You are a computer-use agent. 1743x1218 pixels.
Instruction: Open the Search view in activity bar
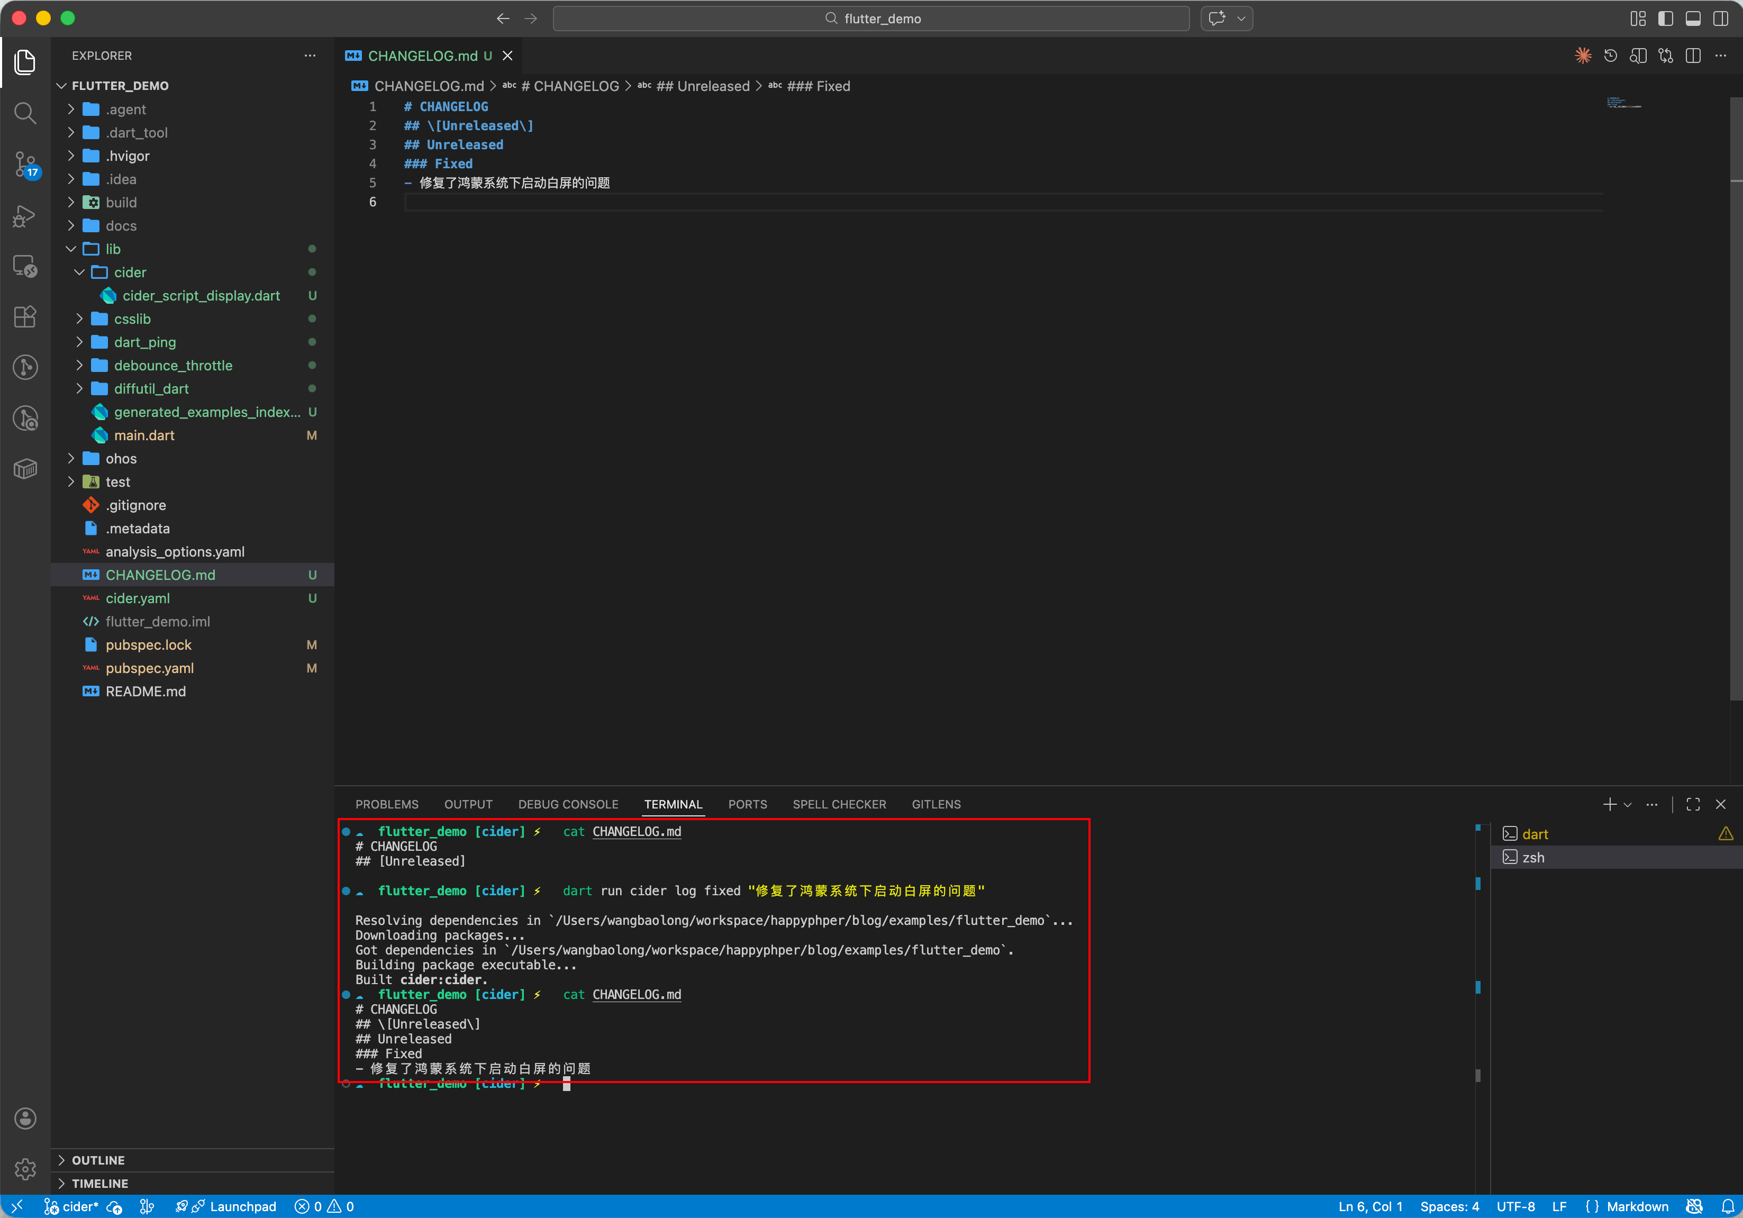pyautogui.click(x=25, y=113)
